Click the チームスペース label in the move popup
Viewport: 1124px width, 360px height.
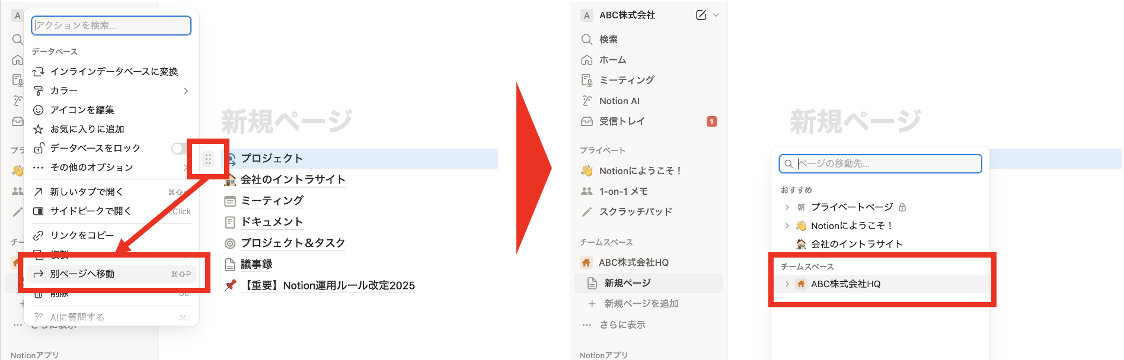(807, 266)
